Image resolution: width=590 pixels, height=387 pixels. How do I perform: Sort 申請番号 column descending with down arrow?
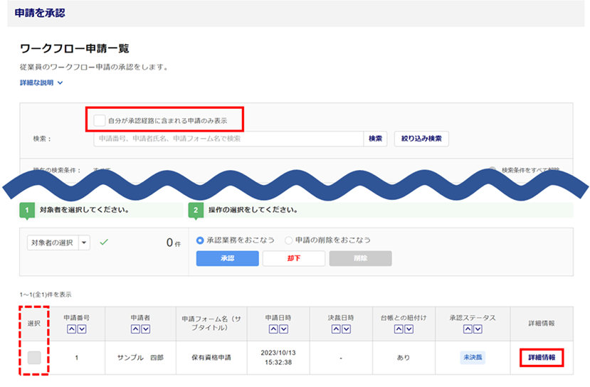pos(81,329)
